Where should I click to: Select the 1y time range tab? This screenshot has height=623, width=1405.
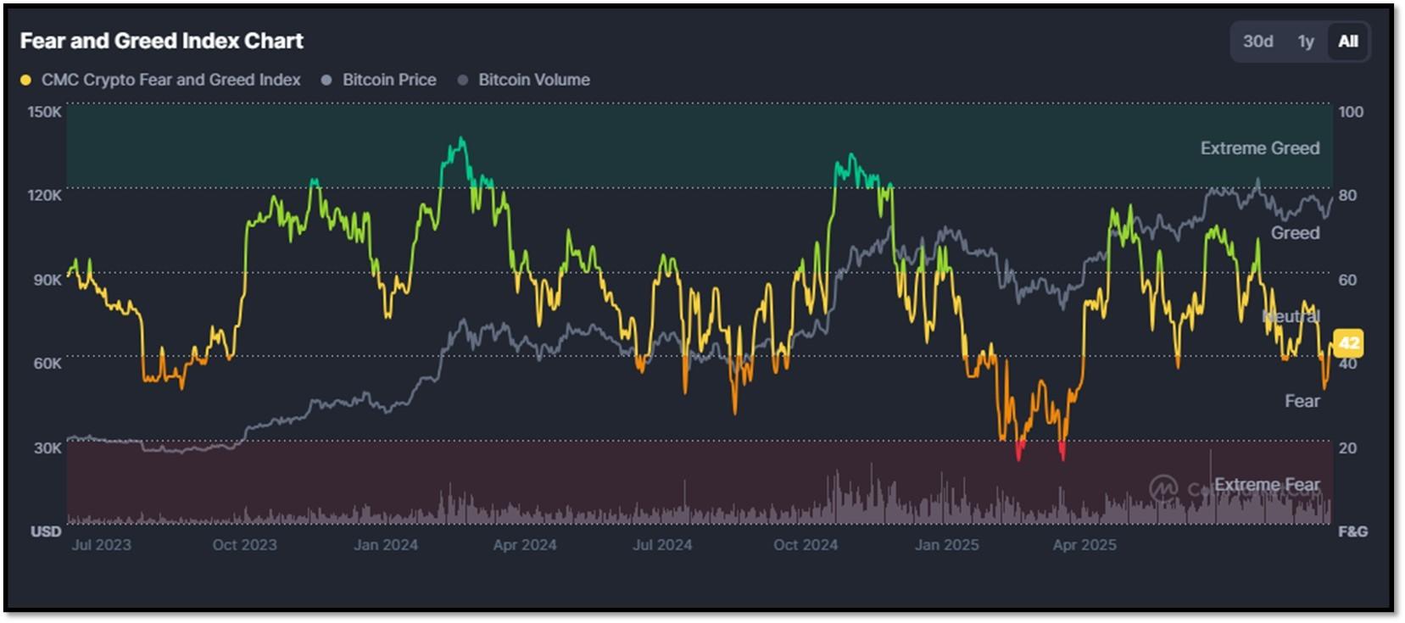pyautogui.click(x=1305, y=42)
